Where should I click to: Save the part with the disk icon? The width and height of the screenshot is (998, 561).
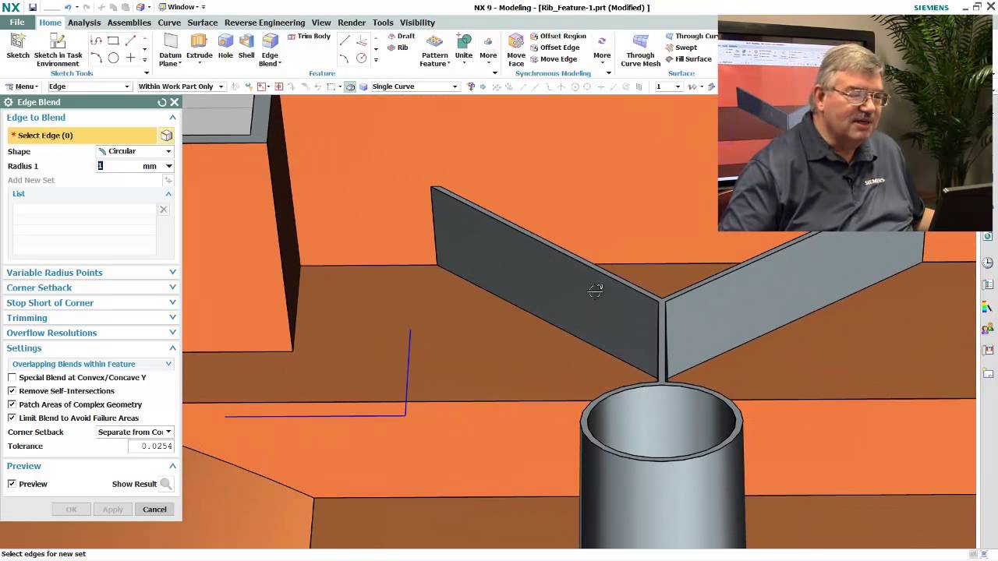tap(32, 7)
